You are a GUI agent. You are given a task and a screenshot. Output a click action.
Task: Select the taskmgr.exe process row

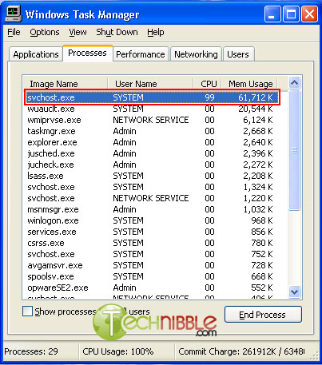(x=152, y=131)
